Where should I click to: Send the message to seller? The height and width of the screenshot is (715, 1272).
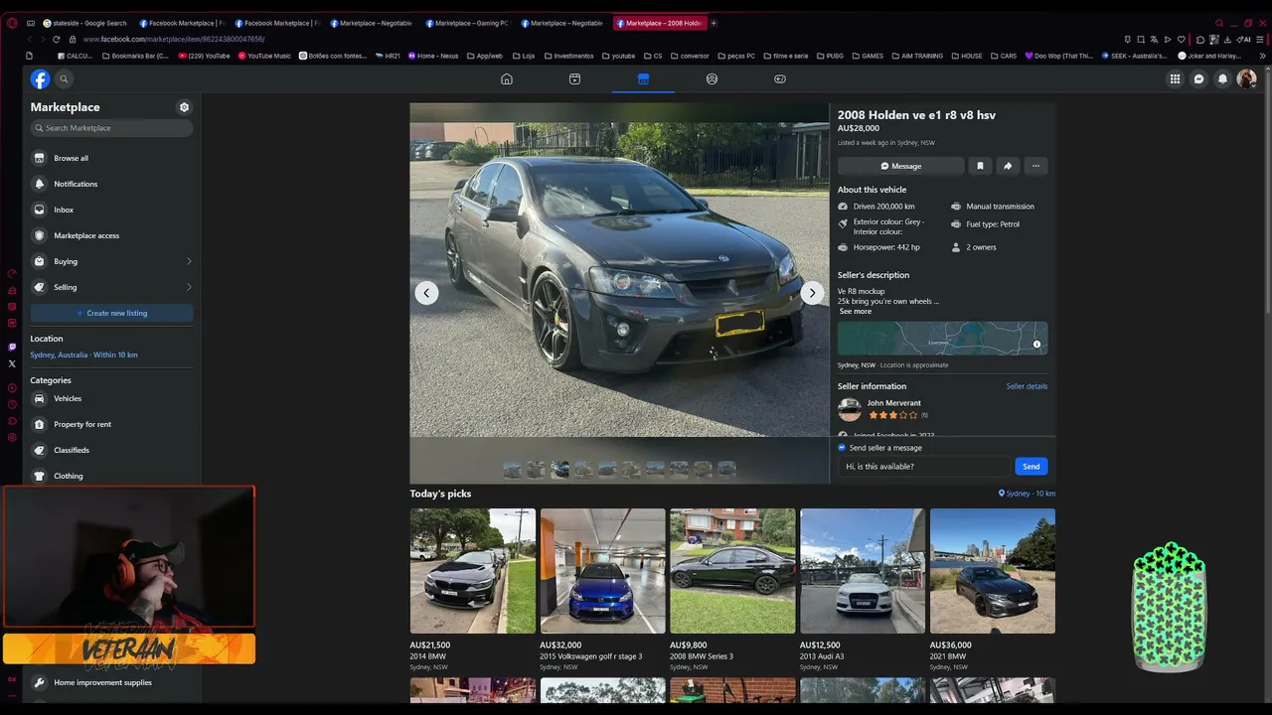pyautogui.click(x=1032, y=467)
